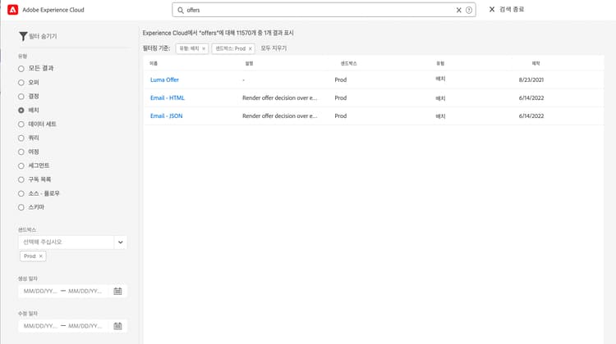Screen dimensions: 616x344
Task: Click the search magnifier icon
Action: point(181,10)
